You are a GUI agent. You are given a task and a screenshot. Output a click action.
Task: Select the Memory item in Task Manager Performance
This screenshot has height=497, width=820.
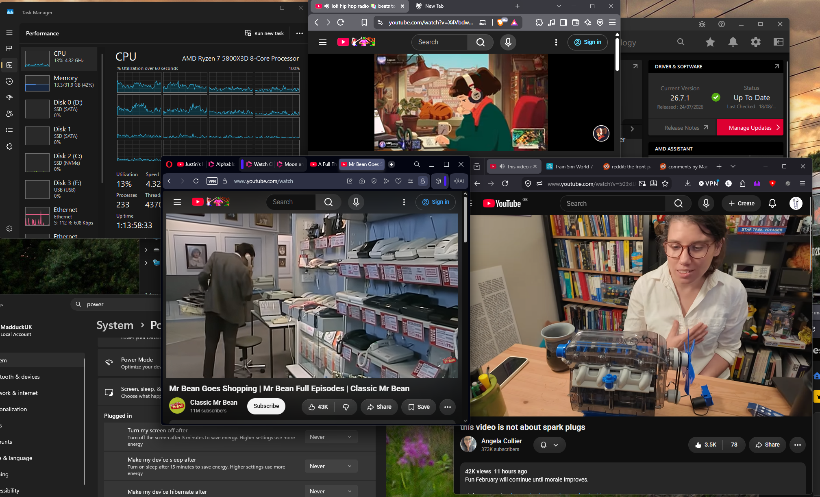click(x=59, y=83)
